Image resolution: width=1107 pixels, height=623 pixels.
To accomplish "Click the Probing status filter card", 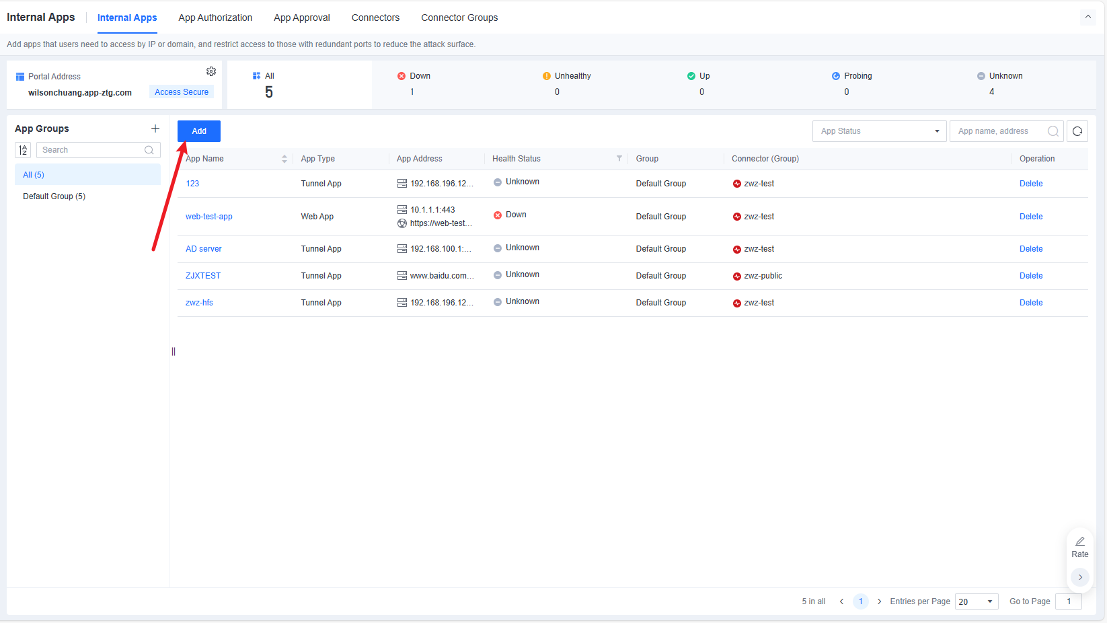I will click(879, 84).
